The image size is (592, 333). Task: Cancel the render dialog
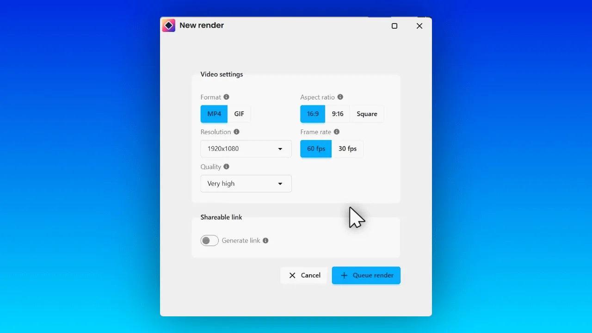[x=304, y=275]
